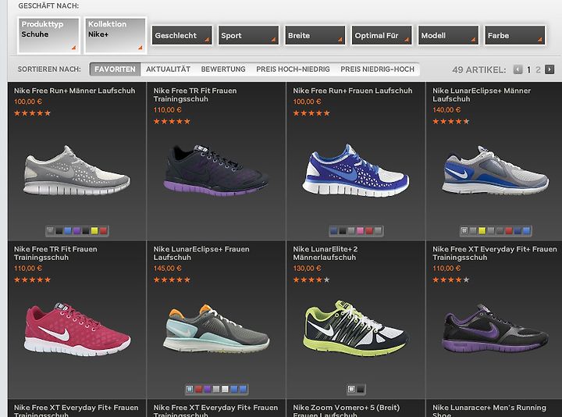Viewport: 562px width, 417px height.
Task: Click the 49 ARTIKEL count label
Action: [478, 69]
